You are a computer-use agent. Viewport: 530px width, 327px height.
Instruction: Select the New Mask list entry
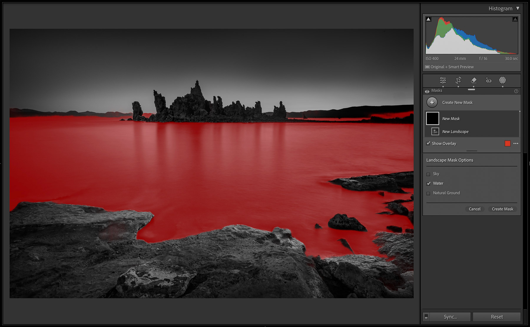(x=472, y=118)
